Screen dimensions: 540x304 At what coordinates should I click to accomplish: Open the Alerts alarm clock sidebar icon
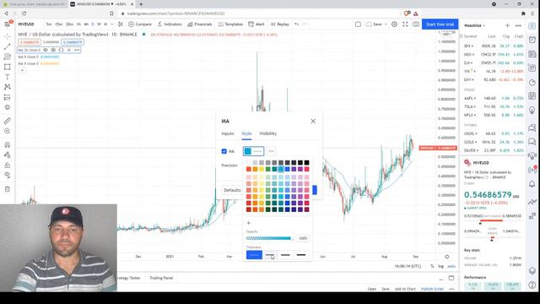click(532, 40)
